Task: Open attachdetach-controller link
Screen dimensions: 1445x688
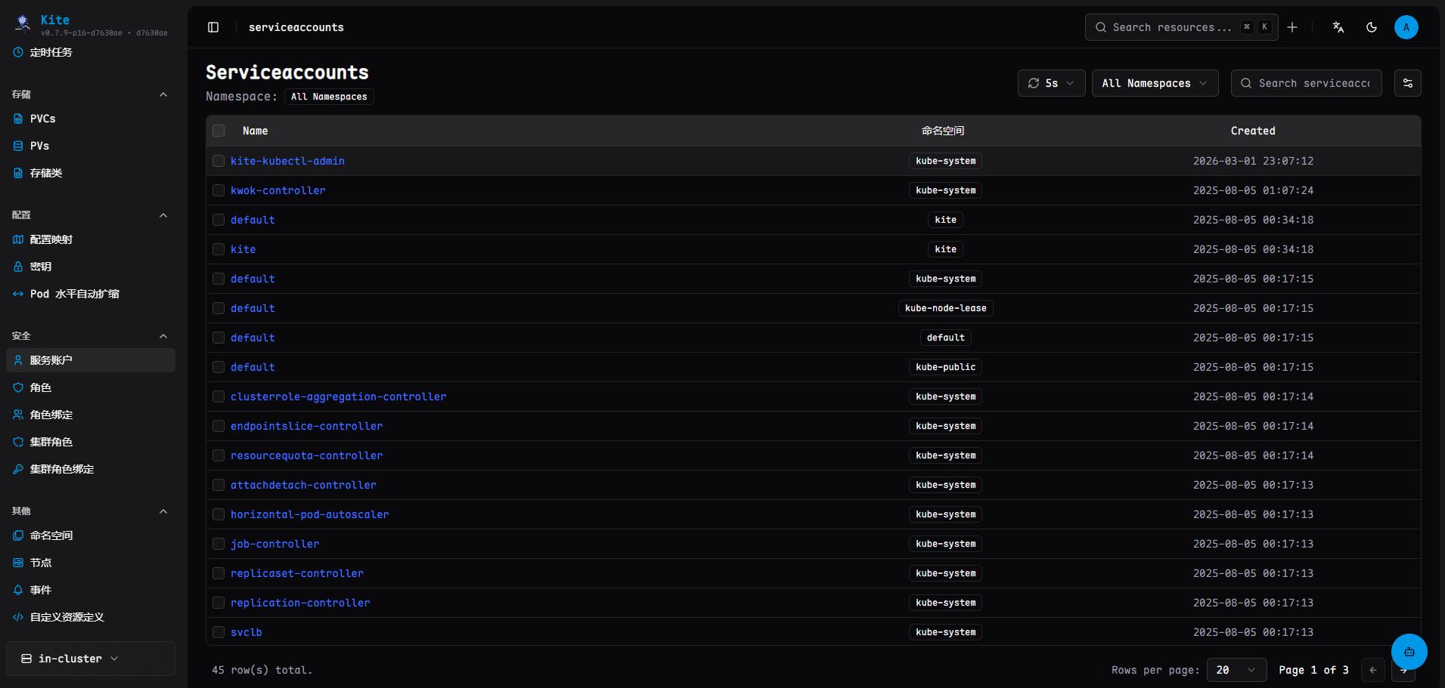Action: [303, 485]
